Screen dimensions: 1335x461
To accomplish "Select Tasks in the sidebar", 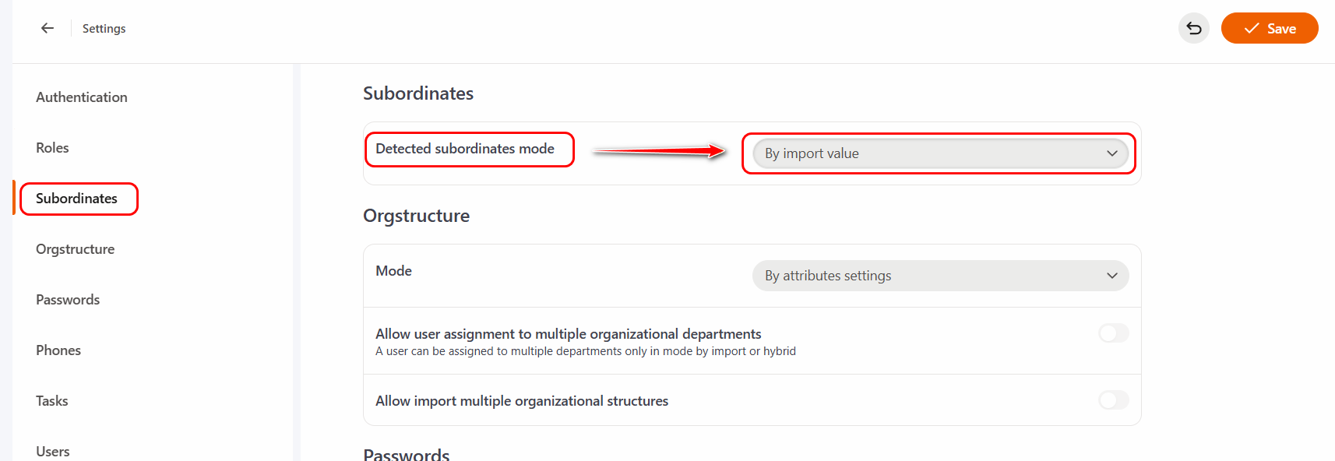I will [52, 401].
